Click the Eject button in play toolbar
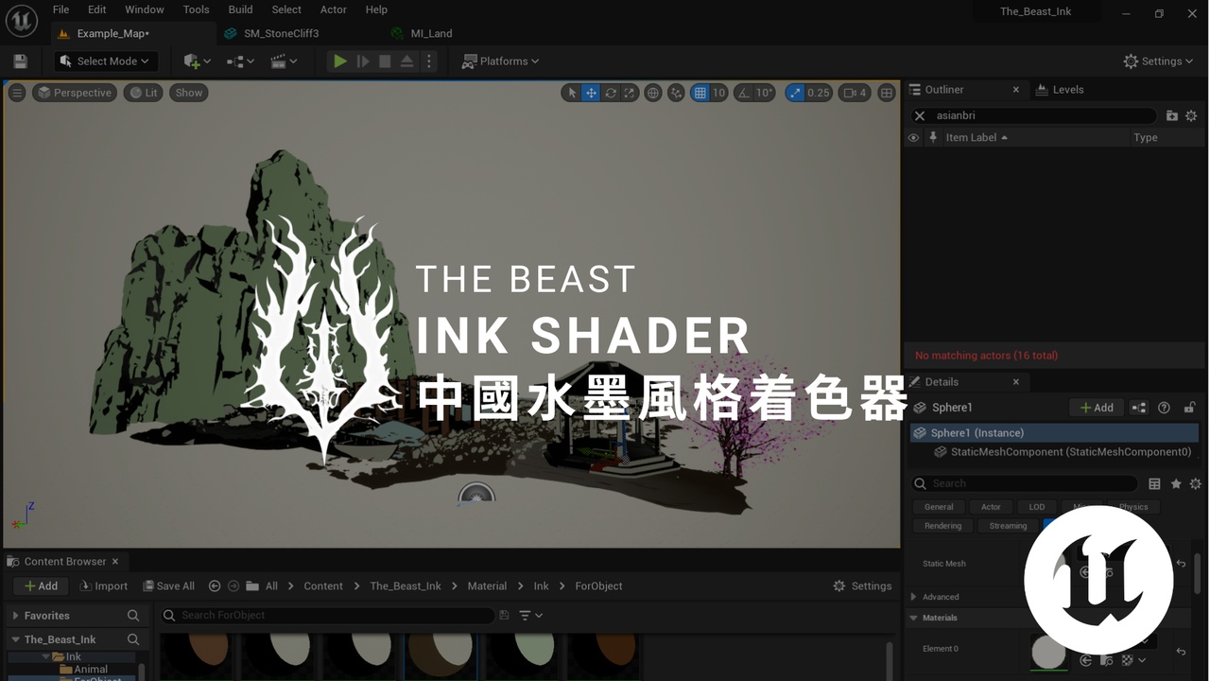 (406, 61)
